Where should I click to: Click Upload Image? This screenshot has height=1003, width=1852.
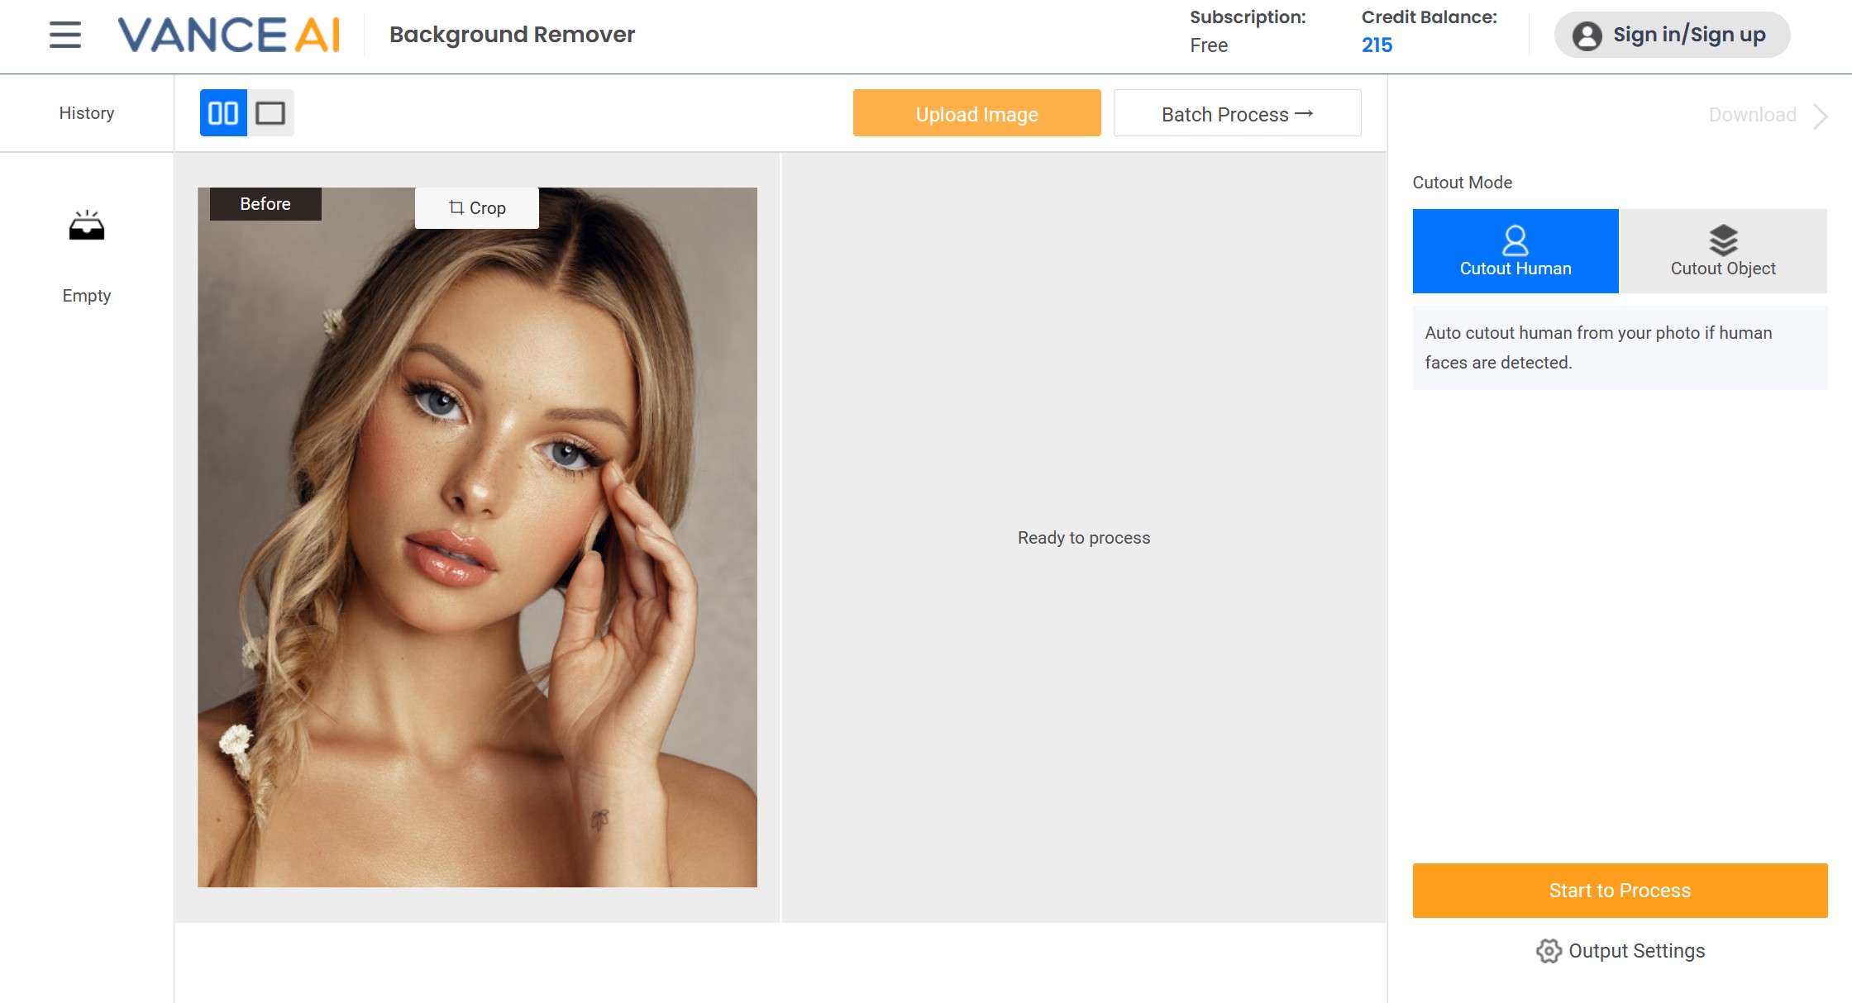click(976, 113)
